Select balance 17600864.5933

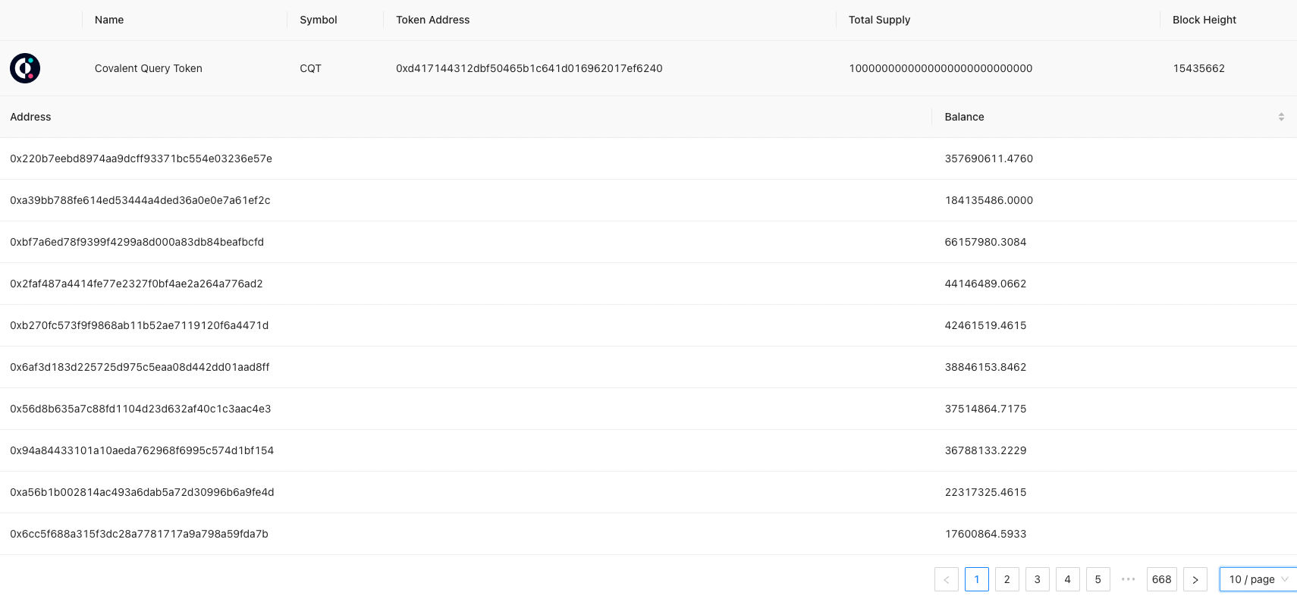(986, 534)
